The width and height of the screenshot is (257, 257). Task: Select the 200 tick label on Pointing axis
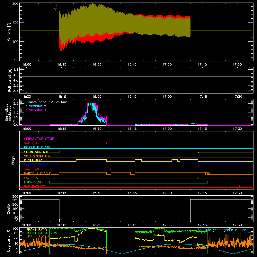click(x=15, y=4)
